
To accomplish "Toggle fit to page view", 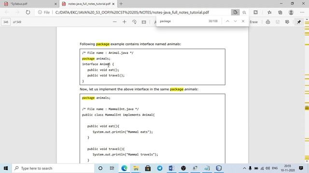I will (144, 22).
